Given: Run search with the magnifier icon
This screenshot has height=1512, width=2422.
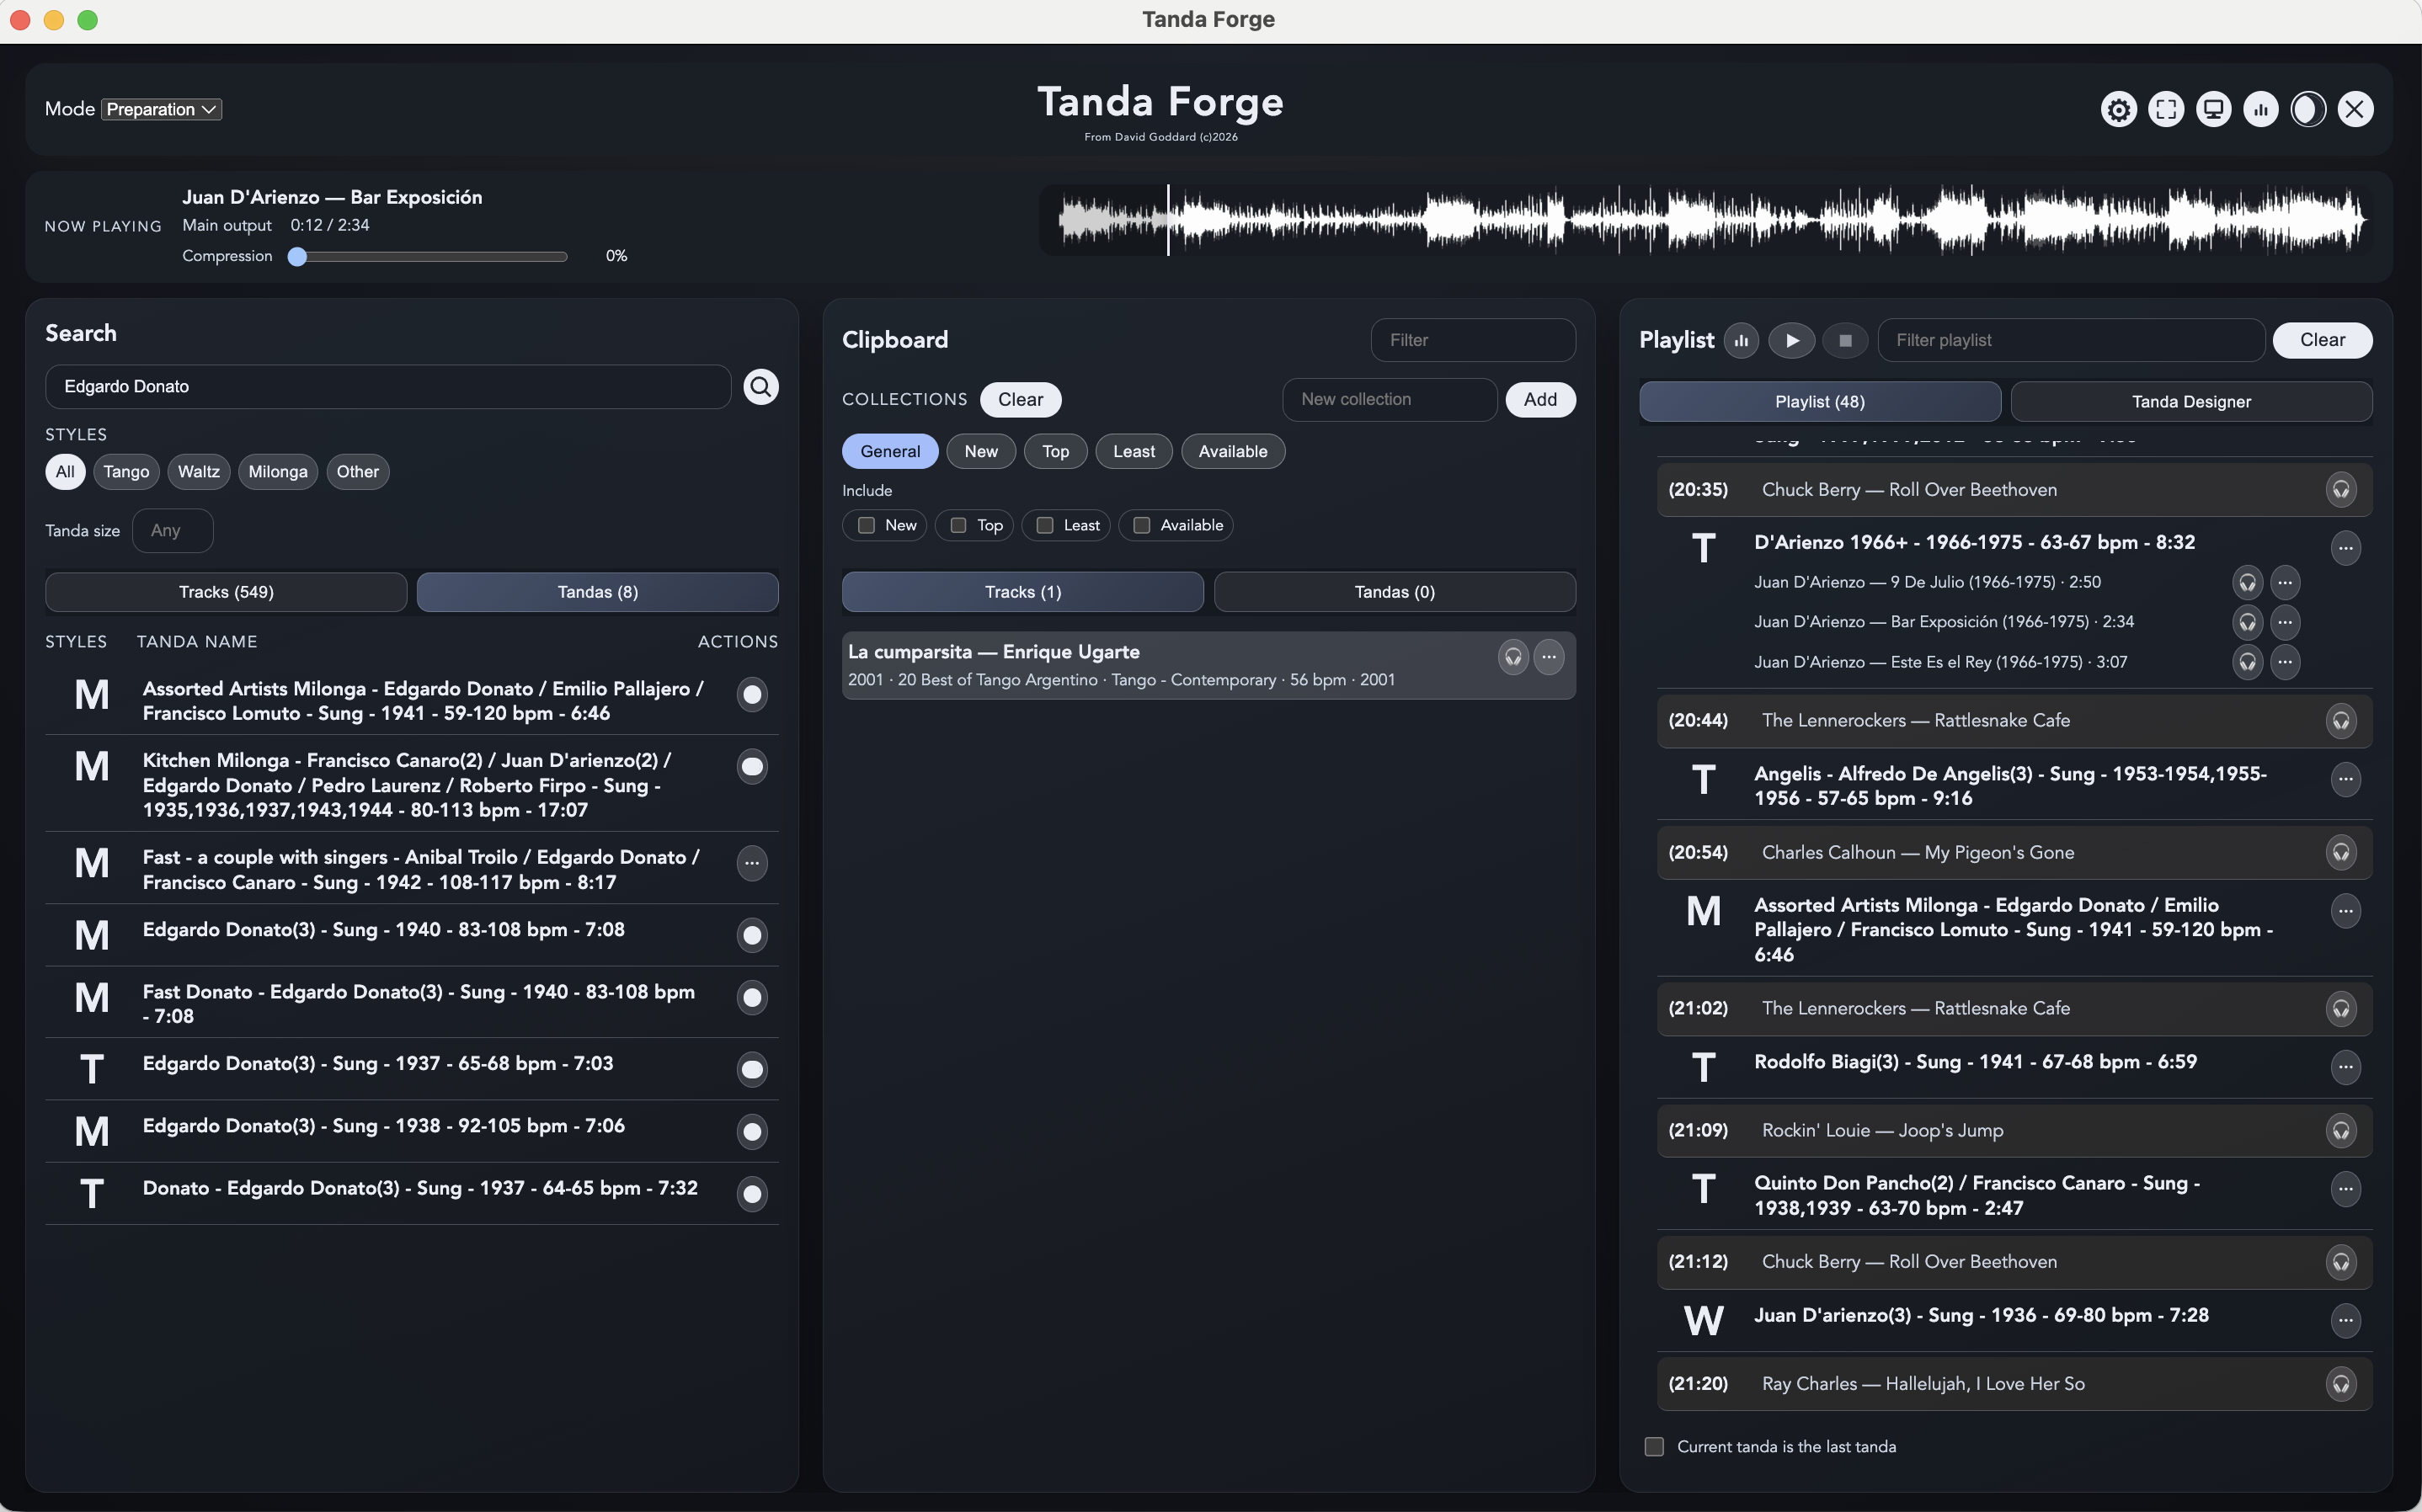Looking at the screenshot, I should [761, 387].
